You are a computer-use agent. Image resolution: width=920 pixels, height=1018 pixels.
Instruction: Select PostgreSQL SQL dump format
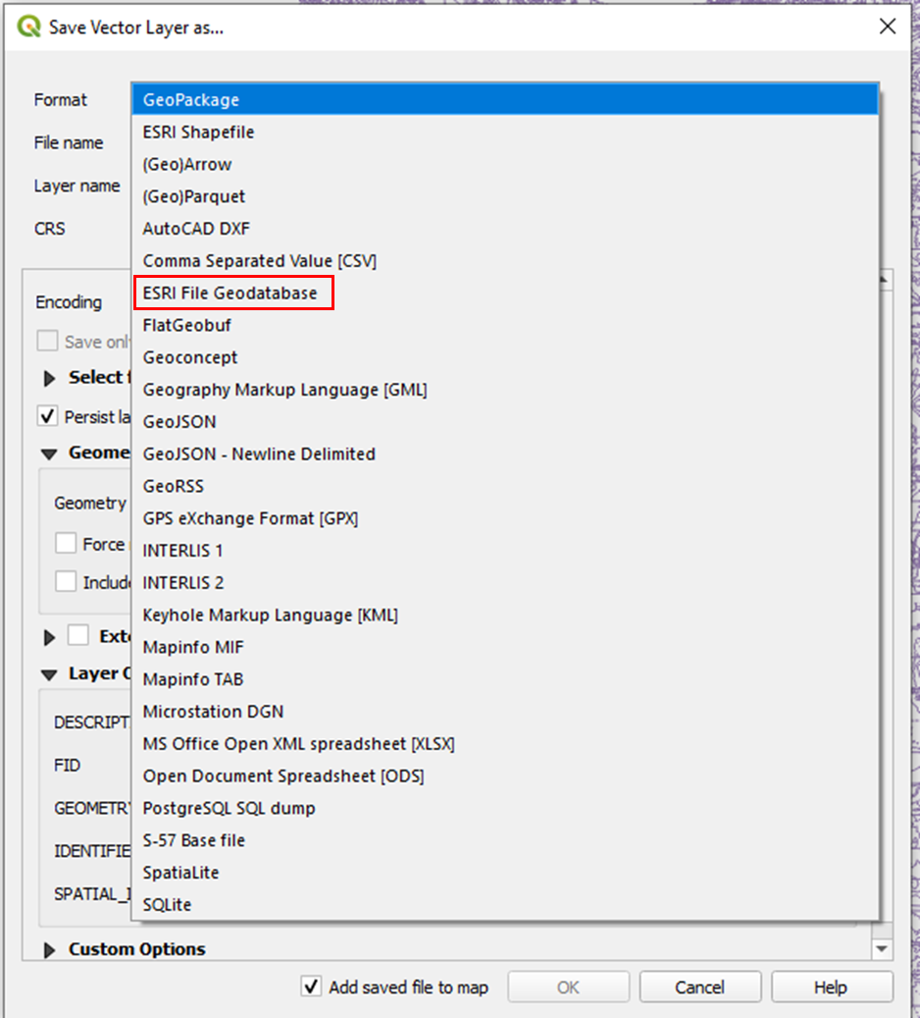point(505,808)
